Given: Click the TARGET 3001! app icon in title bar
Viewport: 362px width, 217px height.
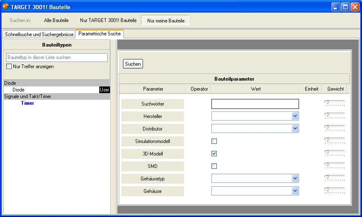Looking at the screenshot, I should 5,7.
